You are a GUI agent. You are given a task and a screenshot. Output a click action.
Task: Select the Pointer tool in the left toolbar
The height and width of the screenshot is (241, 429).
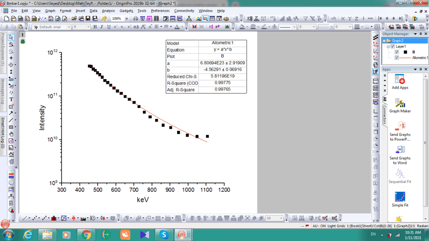11,38
